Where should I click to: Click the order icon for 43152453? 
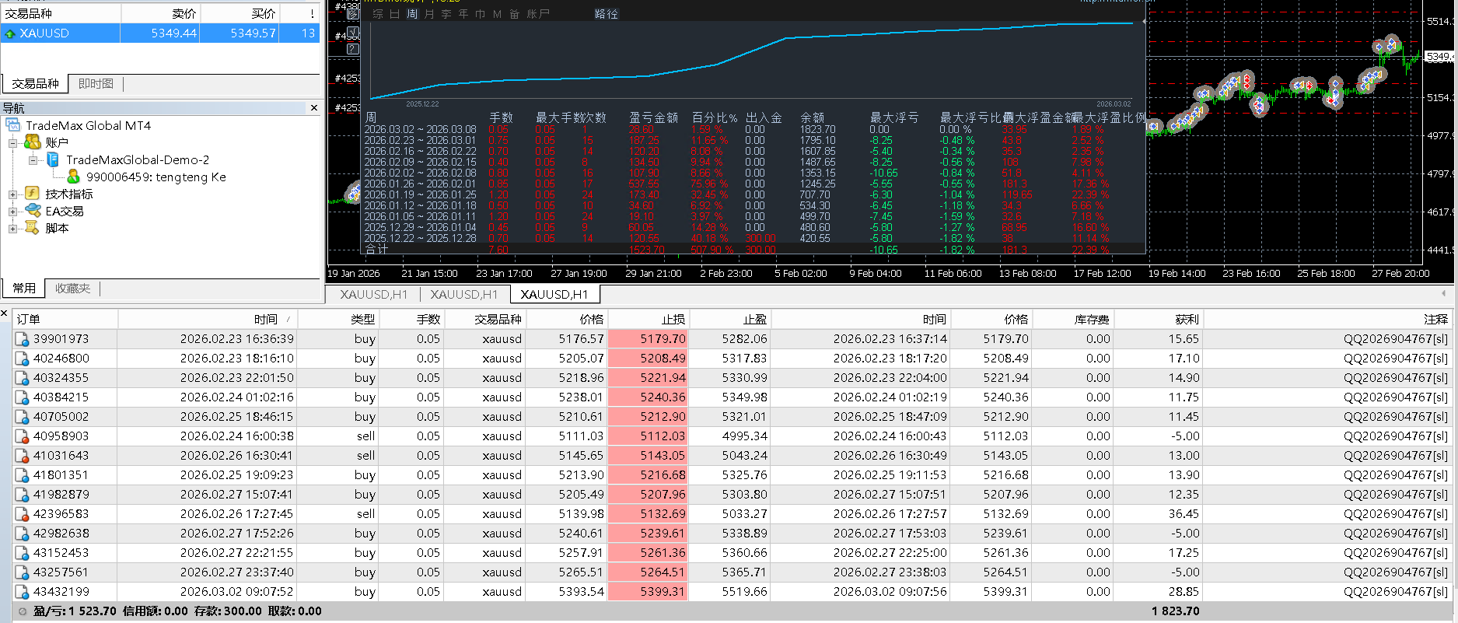tap(23, 553)
